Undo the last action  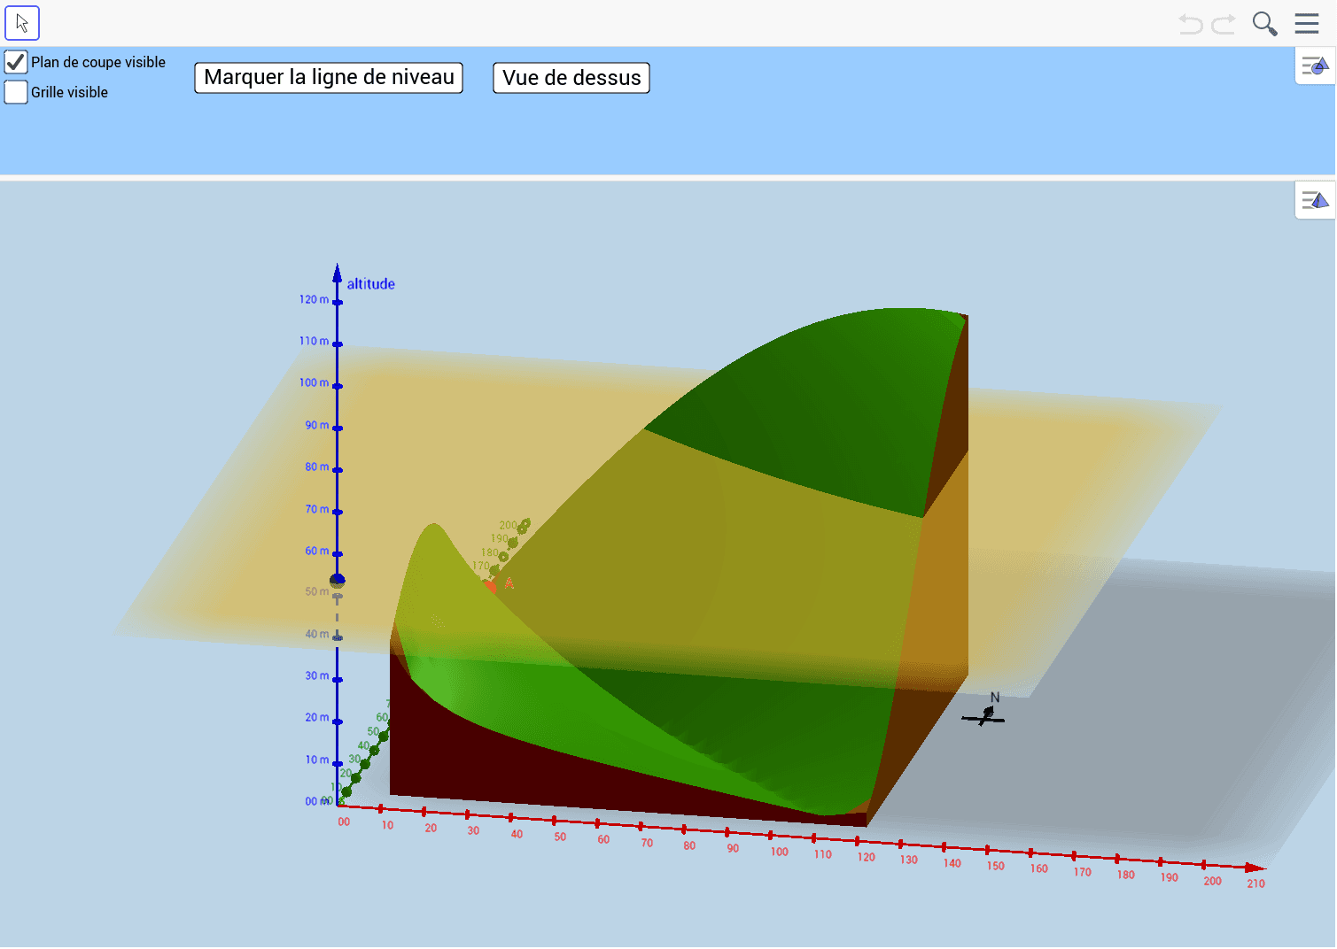click(x=1191, y=24)
